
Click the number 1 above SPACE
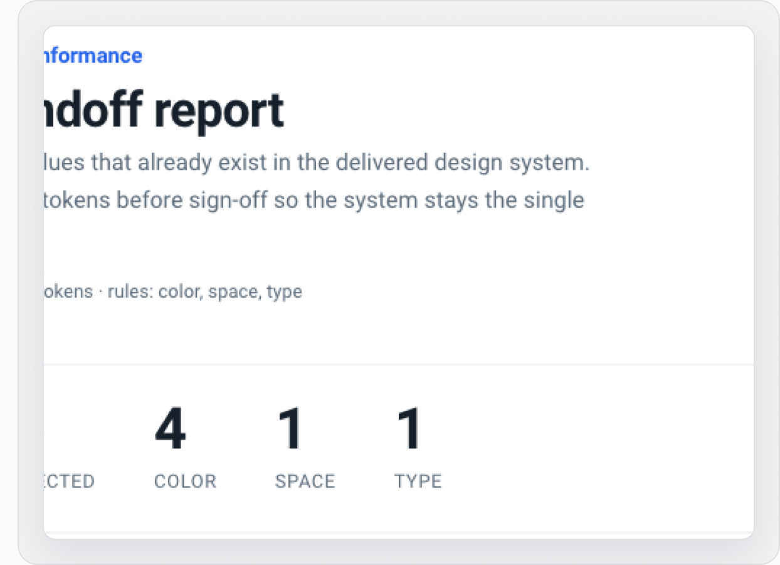[x=290, y=430]
